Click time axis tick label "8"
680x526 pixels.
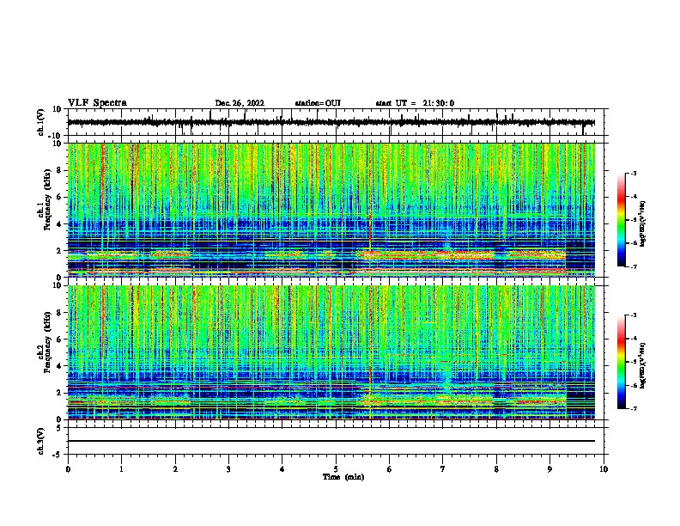pyautogui.click(x=496, y=469)
